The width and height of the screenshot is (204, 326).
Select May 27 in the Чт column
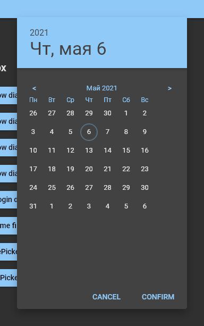[x=89, y=188]
